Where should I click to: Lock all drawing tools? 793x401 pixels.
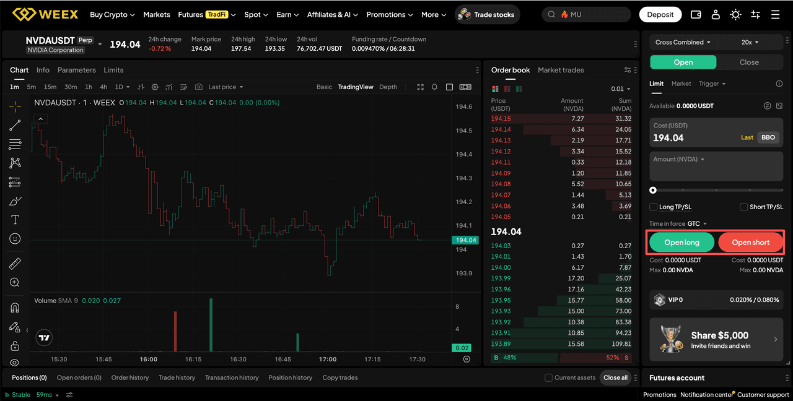[x=15, y=345]
